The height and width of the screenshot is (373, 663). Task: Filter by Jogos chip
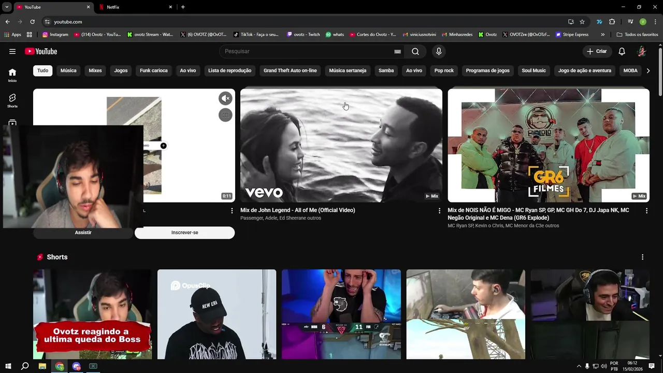121,70
